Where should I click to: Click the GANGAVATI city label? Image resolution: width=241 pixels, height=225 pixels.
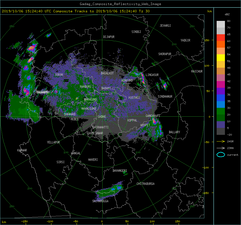[153, 116]
